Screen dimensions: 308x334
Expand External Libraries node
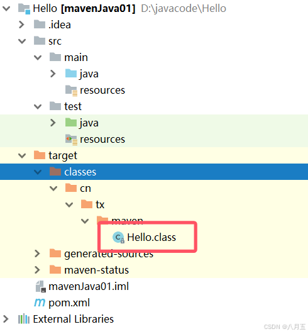pos(6,319)
